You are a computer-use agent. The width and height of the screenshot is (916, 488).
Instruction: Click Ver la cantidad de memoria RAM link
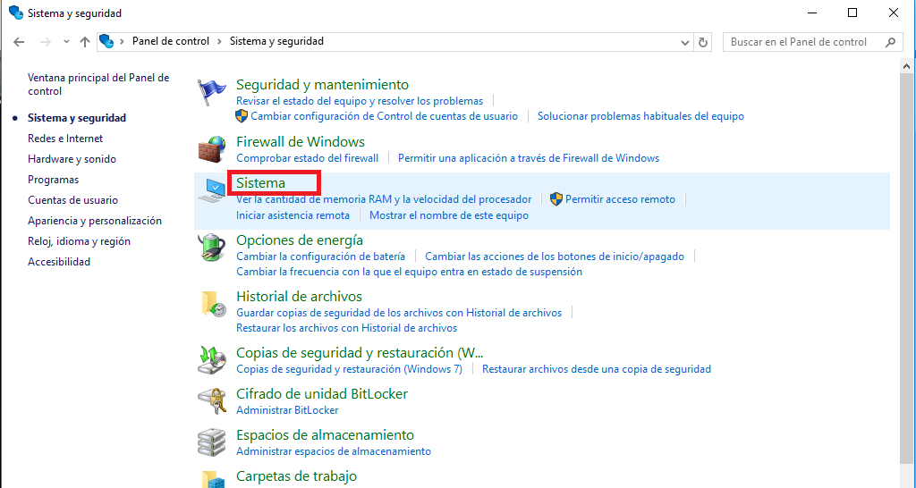pyautogui.click(x=384, y=199)
